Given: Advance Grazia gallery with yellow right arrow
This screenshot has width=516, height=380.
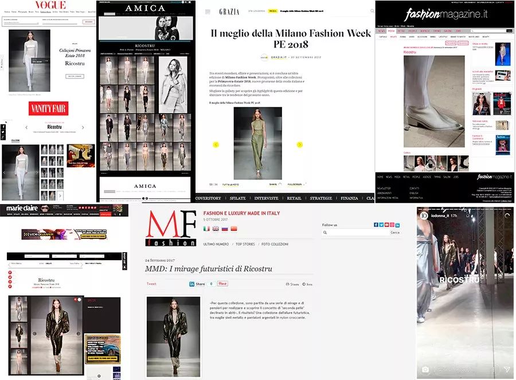Looking at the screenshot, I should click(299, 144).
